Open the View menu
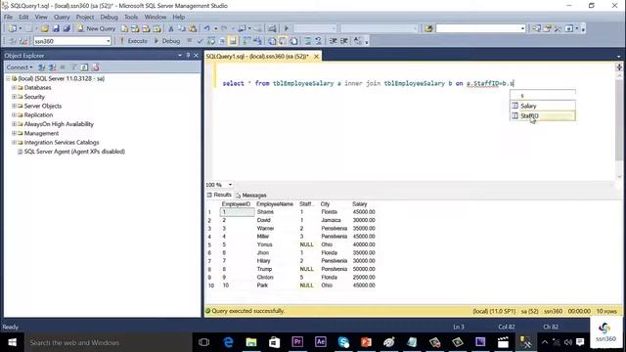Screen dimensions: 626x352 41,17
